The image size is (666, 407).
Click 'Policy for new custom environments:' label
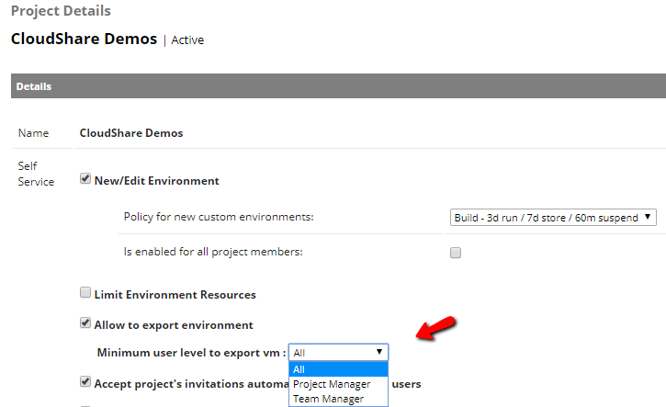coord(219,217)
